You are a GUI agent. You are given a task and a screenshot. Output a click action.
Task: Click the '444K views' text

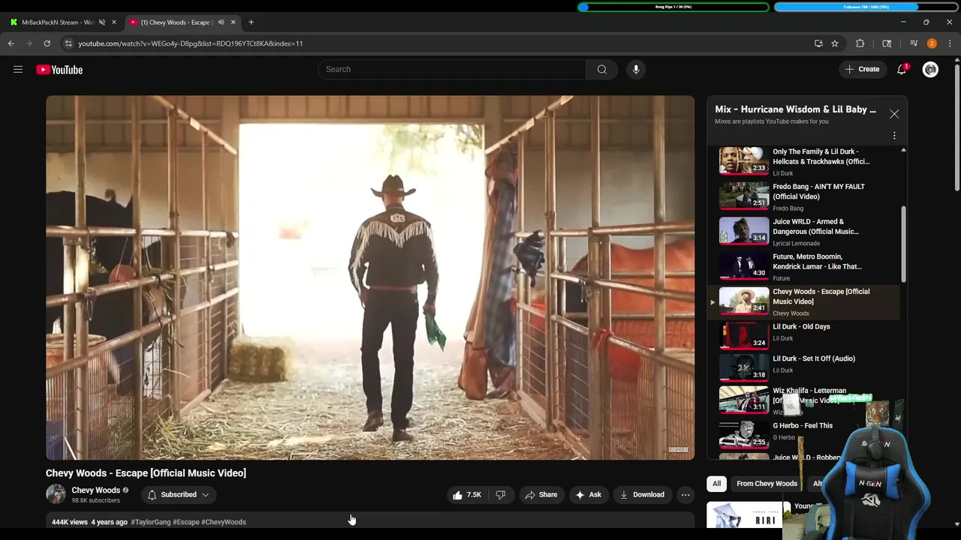[x=70, y=522]
